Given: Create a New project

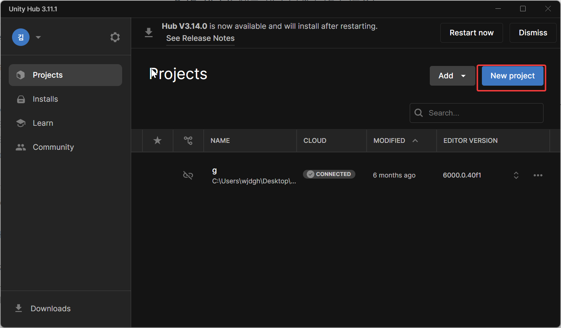Looking at the screenshot, I should point(513,76).
